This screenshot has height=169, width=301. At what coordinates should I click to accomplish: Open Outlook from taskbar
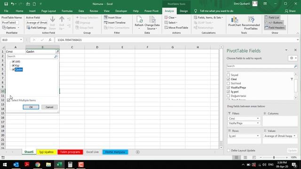[x=16, y=165]
